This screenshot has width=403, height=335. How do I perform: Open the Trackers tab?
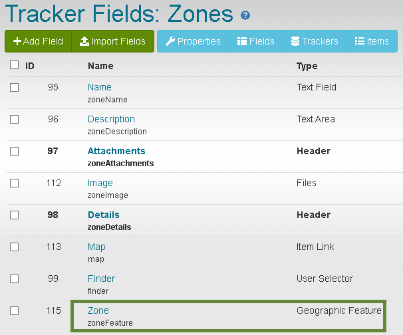click(315, 41)
